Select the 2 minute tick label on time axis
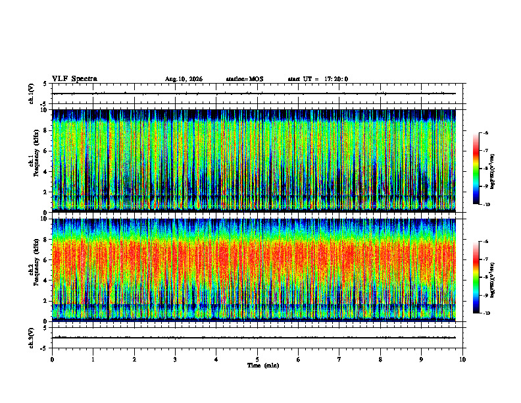The height and width of the screenshot is (403, 521). click(x=134, y=360)
